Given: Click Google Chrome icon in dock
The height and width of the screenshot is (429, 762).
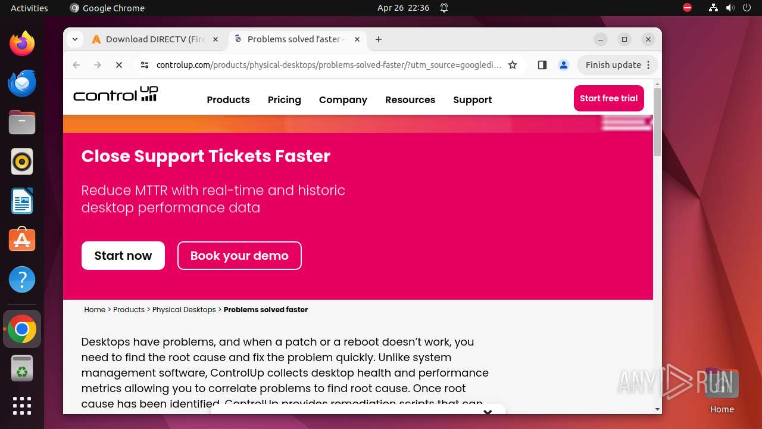Looking at the screenshot, I should pos(22,329).
